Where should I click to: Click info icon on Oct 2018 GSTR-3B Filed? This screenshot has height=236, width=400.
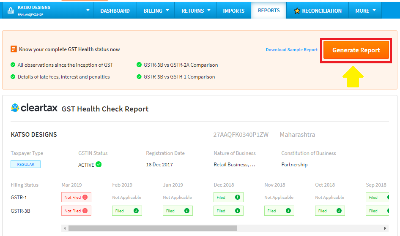pos(339,211)
